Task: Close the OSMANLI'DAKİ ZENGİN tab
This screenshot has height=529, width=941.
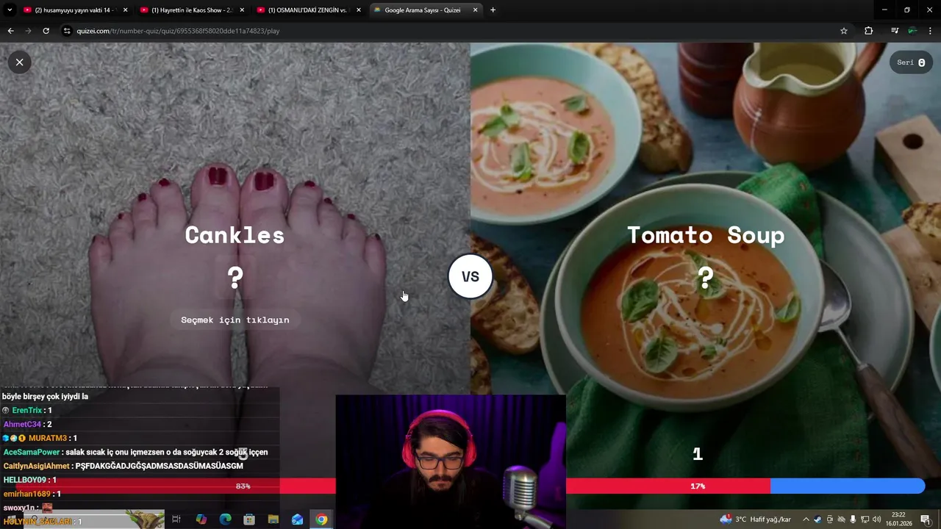Action: pos(357,10)
